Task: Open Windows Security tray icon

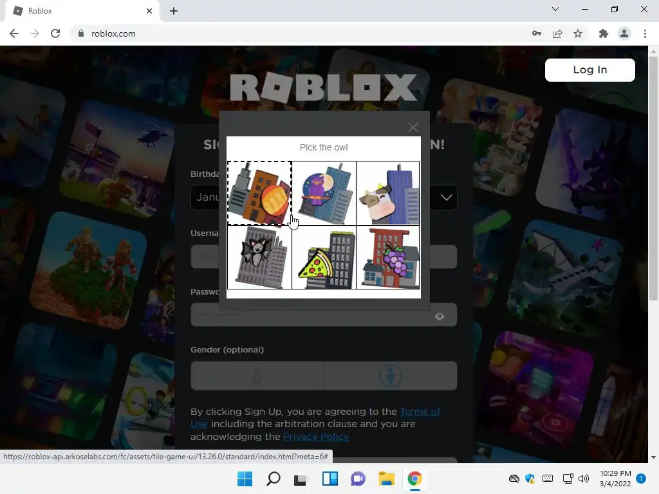Action: 530,479
